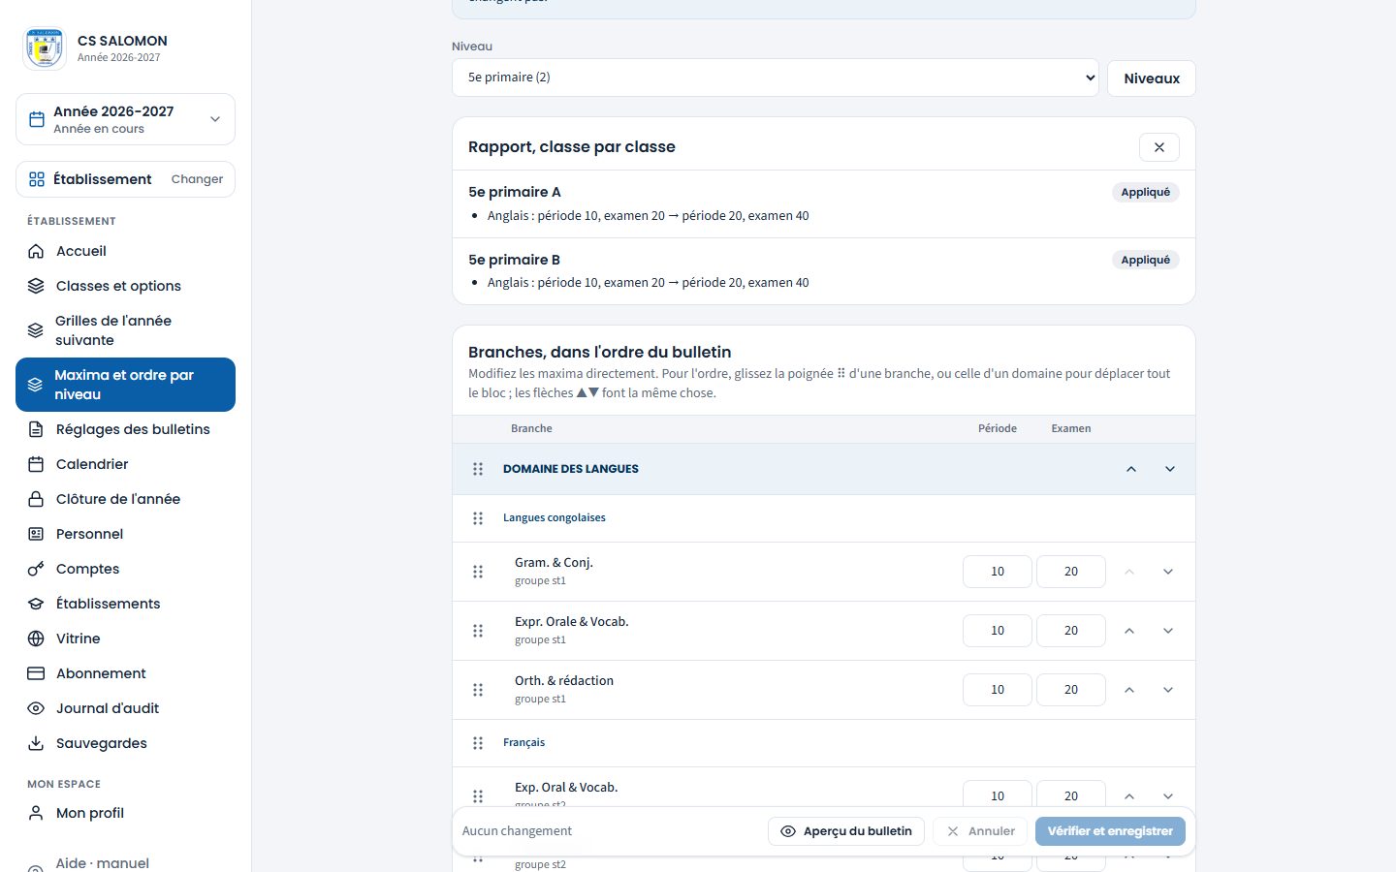Edit Examen maximum for Gram. & Conj.

1071,572
